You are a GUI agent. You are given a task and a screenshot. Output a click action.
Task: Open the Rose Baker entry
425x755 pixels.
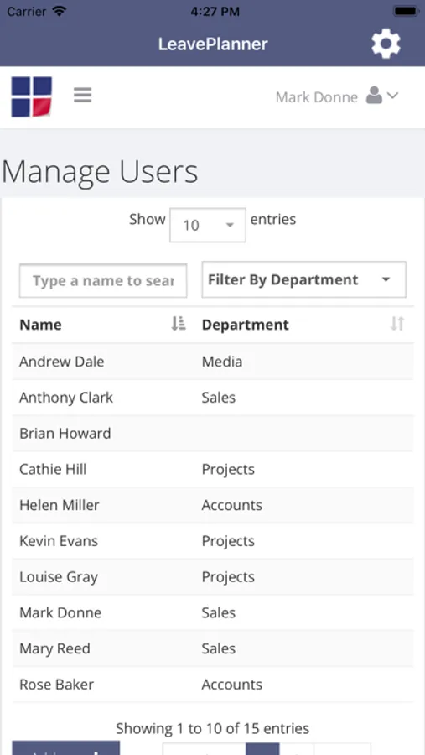(57, 685)
